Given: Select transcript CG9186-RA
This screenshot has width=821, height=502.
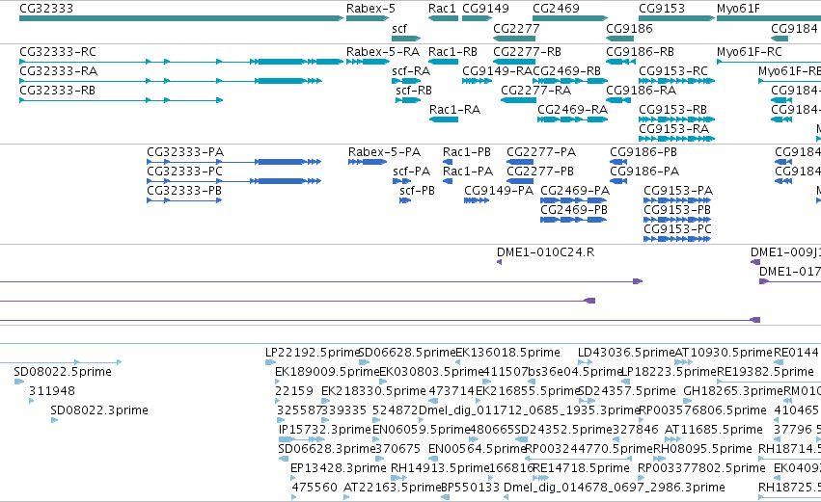Looking at the screenshot, I should tap(641, 91).
